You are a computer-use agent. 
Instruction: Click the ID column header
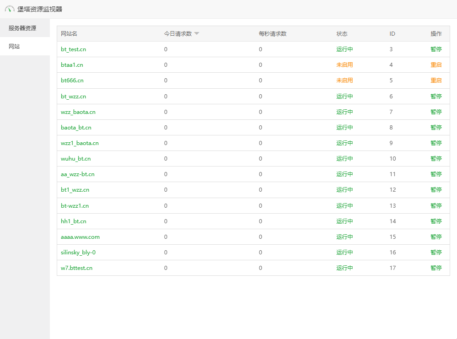tap(392, 34)
